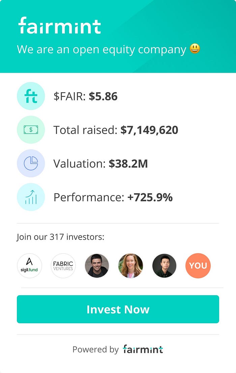Select the orange YOU investor circle

[198, 266]
